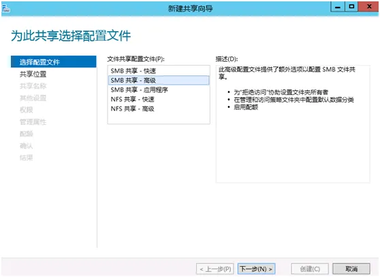Maximize the 新建共享向导 window
Screen dimensions: 380x277
[351, 7]
